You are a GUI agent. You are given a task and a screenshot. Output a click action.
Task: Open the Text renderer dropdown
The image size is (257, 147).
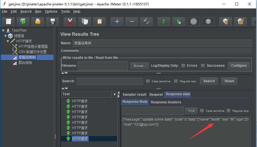pos(114,94)
